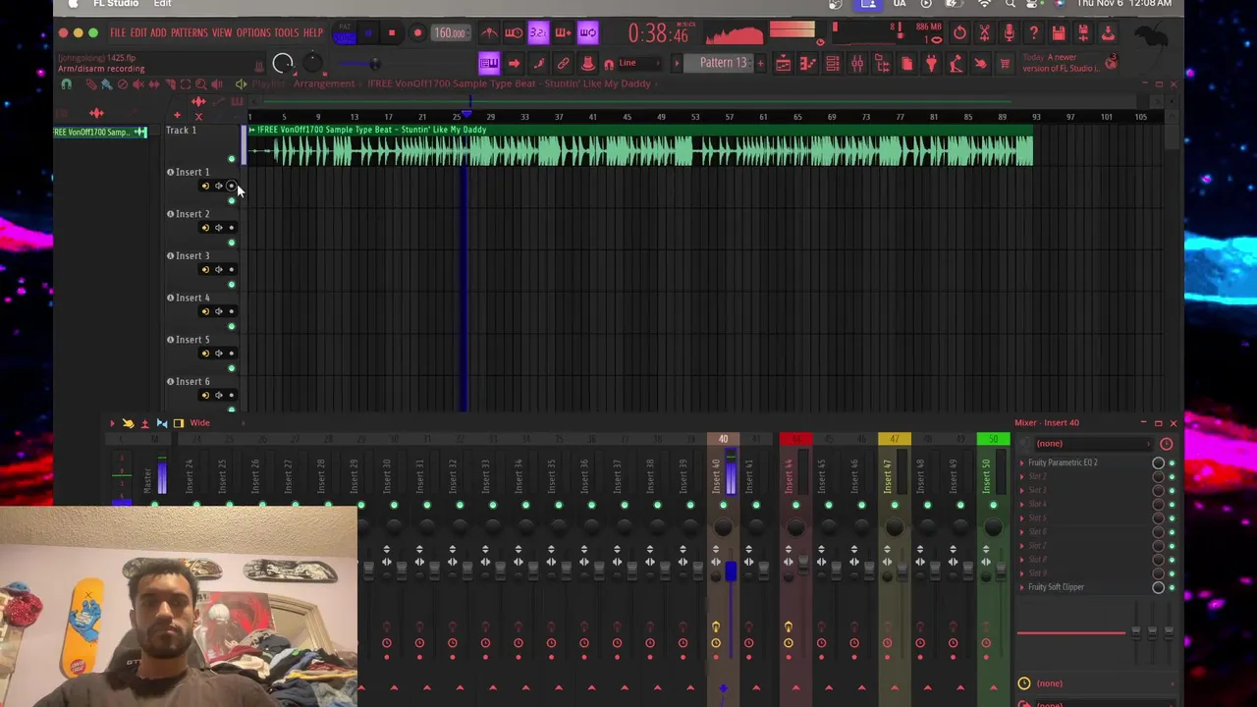Expand Fruity Soft Clipper slot arrow
This screenshot has height=707, width=1257.
tap(1021, 587)
